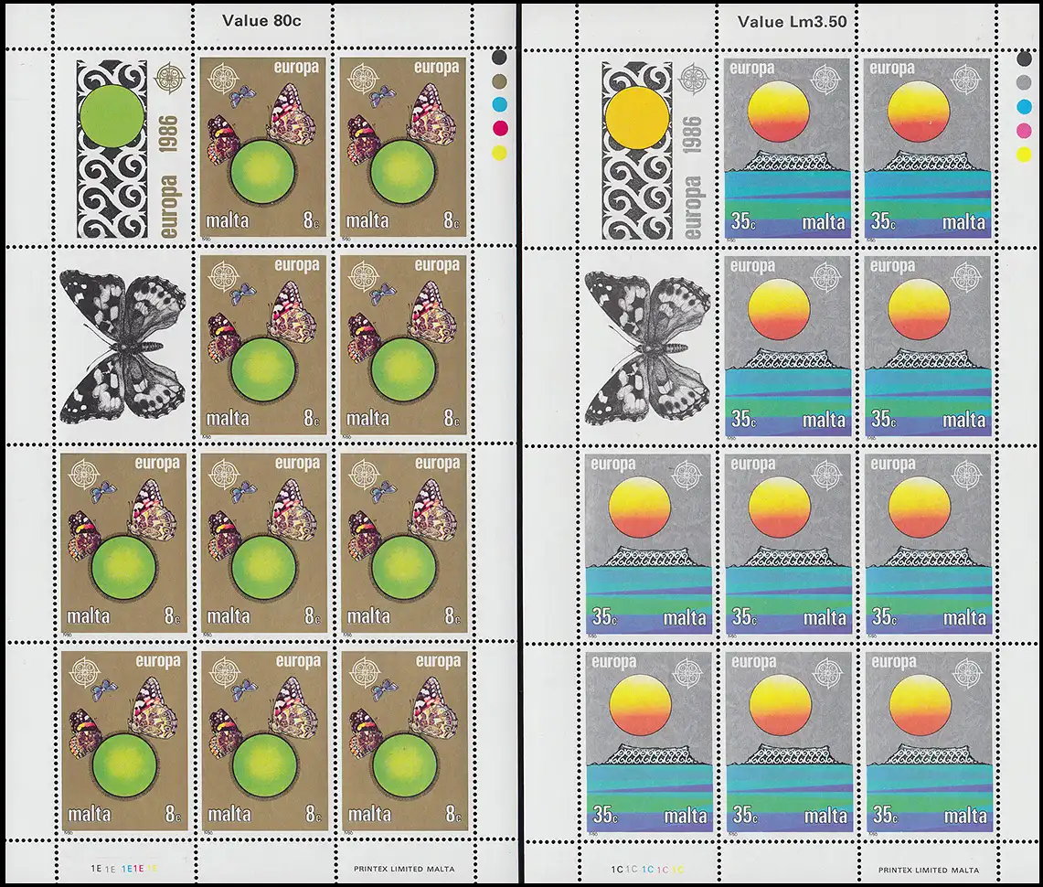Click the black color dot on the 80c sheet margin
Screen dimensions: 1043x887
tap(499, 58)
